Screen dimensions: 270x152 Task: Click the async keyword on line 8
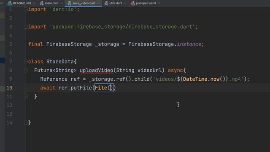pos(175,71)
